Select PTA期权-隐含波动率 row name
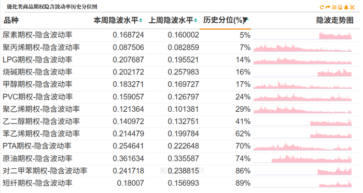Viewport: 363px width, 193px height. pyautogui.click(x=37, y=146)
